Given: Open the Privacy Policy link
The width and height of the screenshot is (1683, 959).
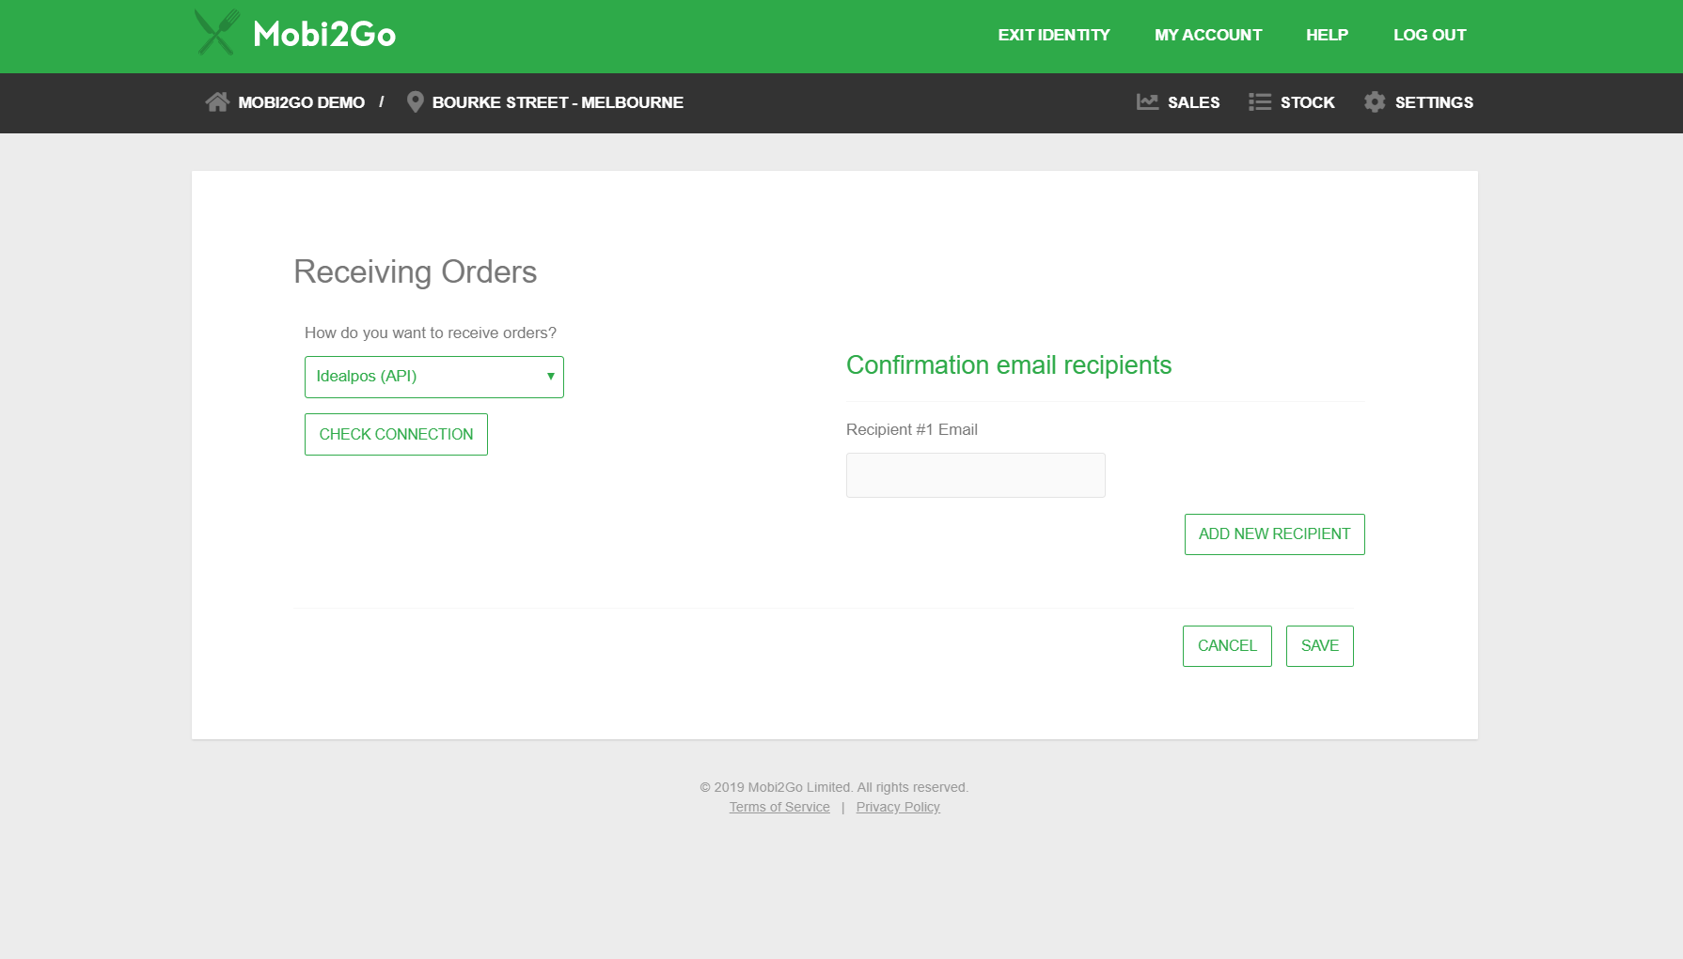Looking at the screenshot, I should click(x=898, y=807).
